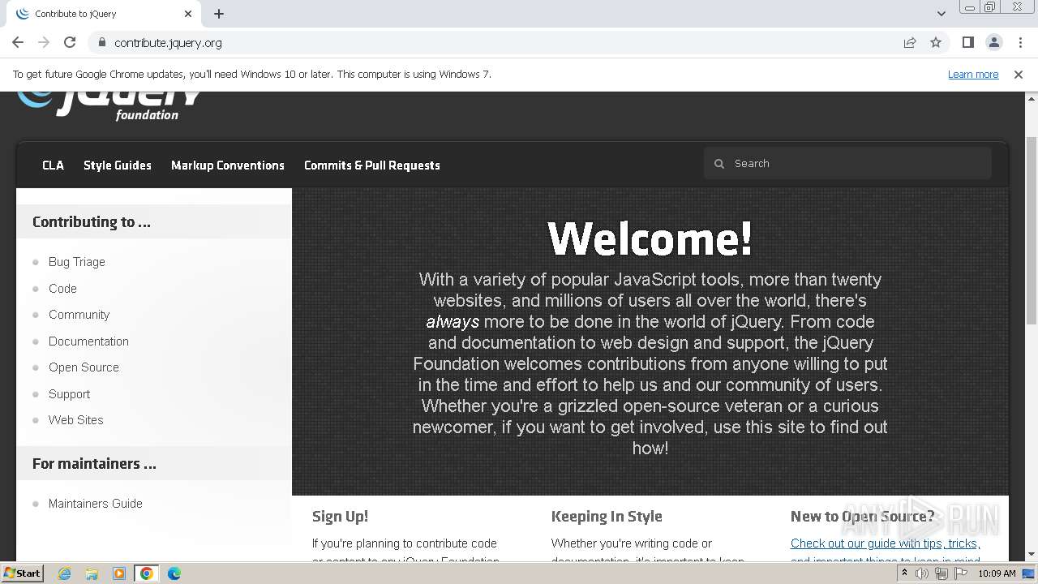The height and width of the screenshot is (584, 1038).
Task: Open the Bug Triage link
Action: pyautogui.click(x=77, y=262)
